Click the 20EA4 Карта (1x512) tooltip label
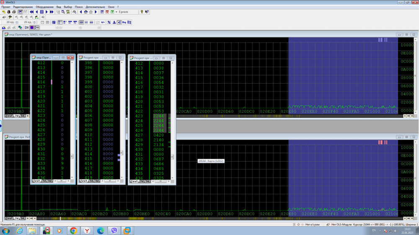 pyautogui.click(x=211, y=161)
